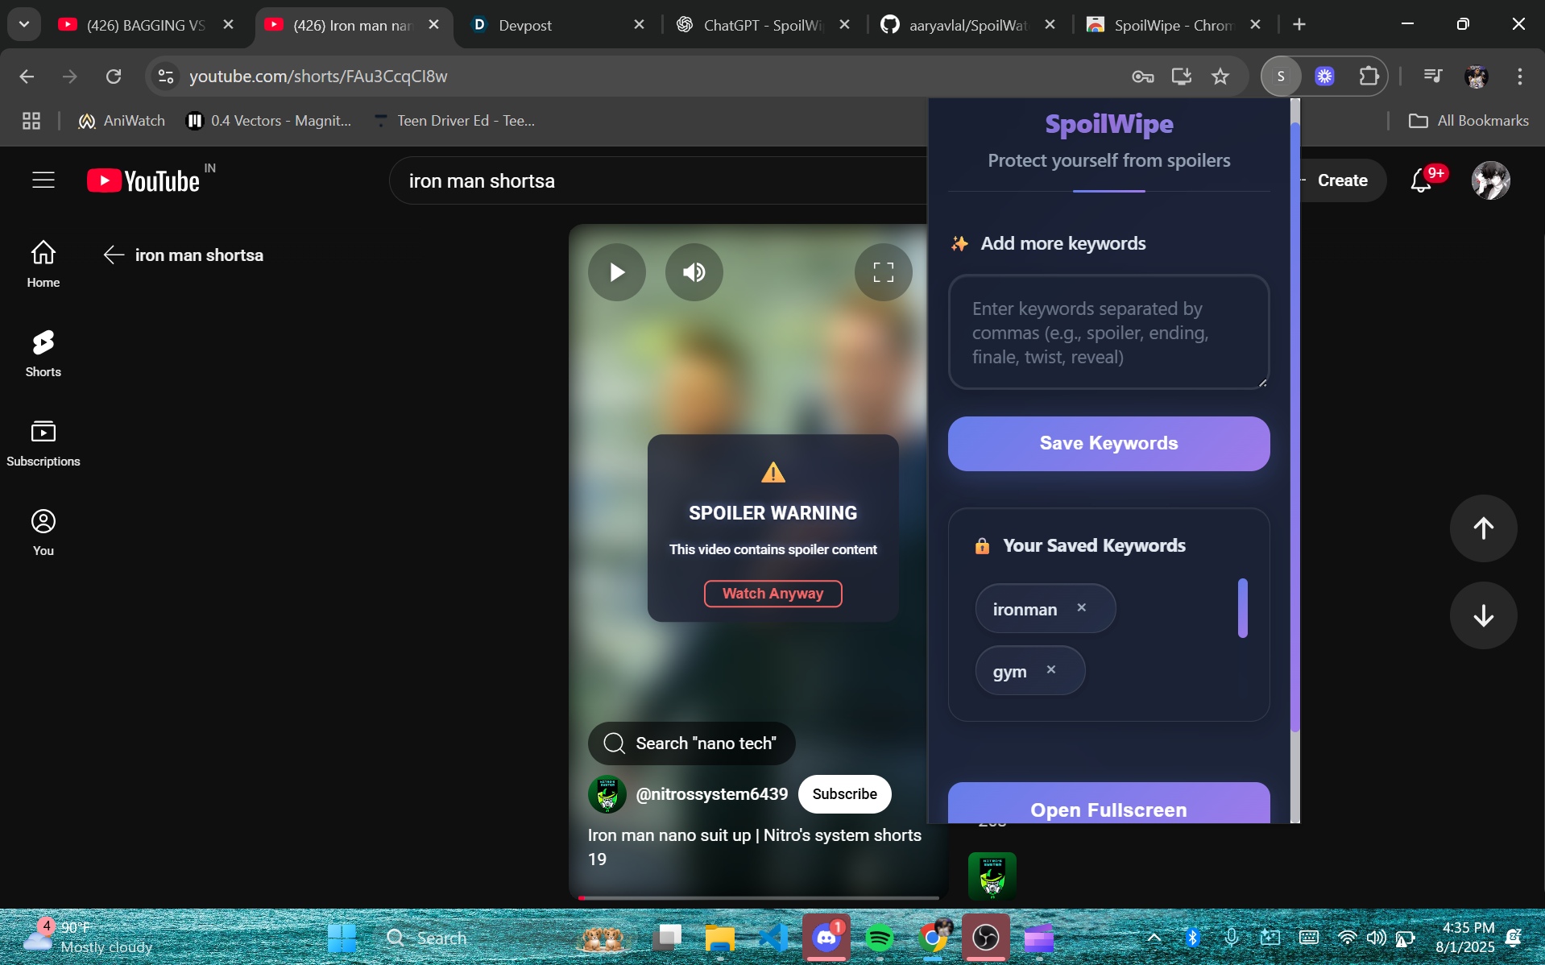The width and height of the screenshot is (1545, 965).
Task: Expand the tab search dropdown
Action: (x=24, y=24)
